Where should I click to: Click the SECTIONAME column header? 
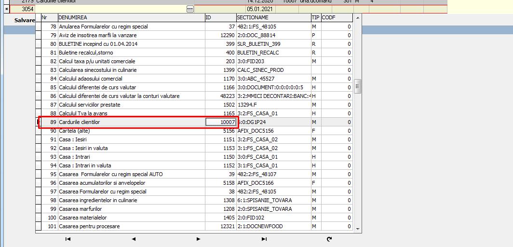(273, 18)
